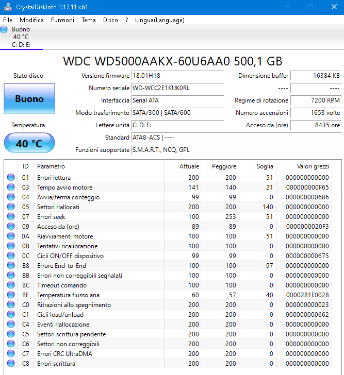Click the status icon for Timeout comando
Image resolution: width=344 pixels, height=375 pixels.
11,285
